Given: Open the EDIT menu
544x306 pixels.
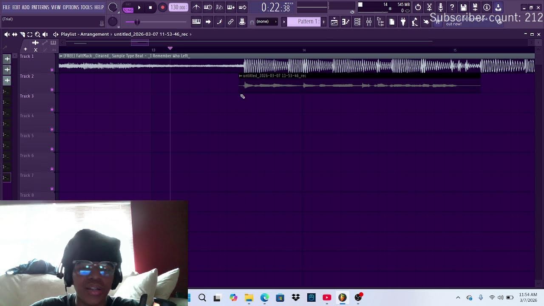Looking at the screenshot, I should tap(16, 7).
